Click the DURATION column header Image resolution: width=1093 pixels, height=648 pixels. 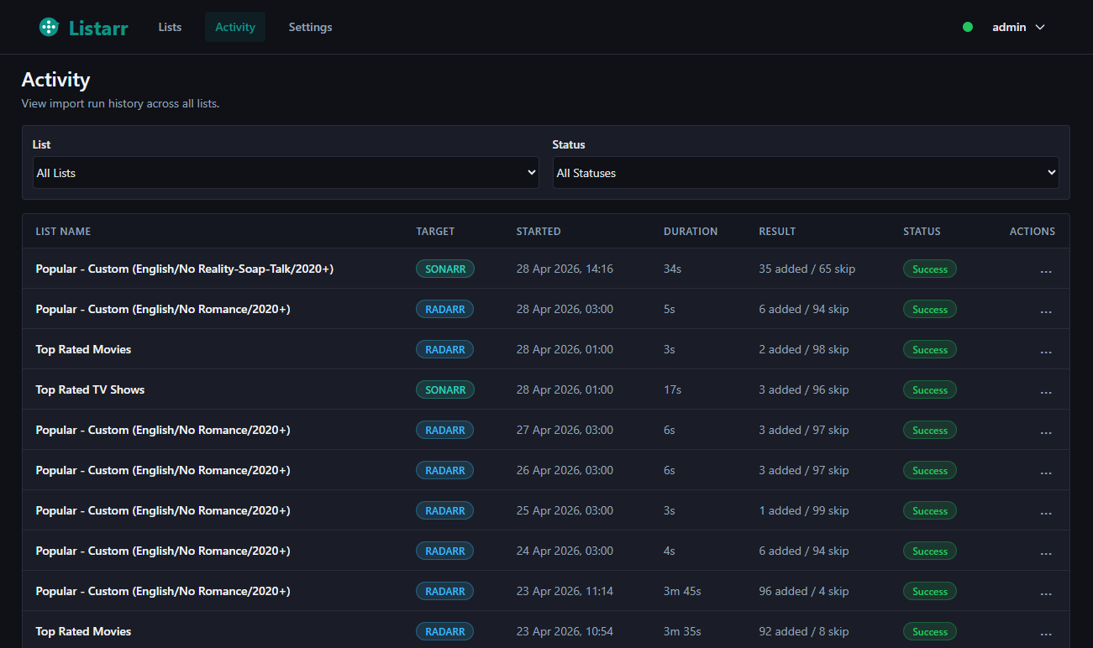pyautogui.click(x=691, y=231)
